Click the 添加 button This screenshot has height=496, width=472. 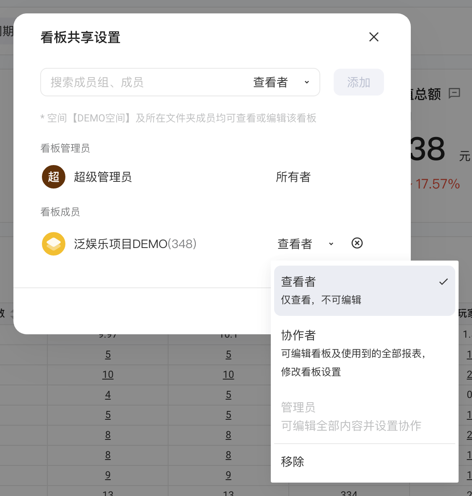tap(359, 82)
